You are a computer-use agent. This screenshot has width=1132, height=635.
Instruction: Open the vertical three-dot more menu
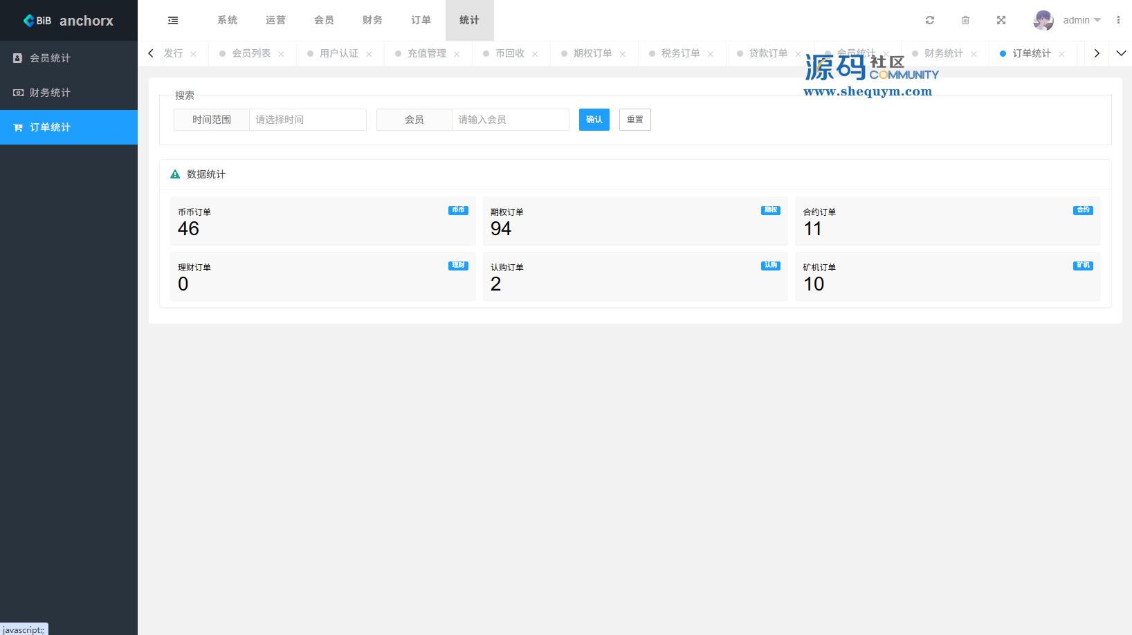tap(1118, 21)
